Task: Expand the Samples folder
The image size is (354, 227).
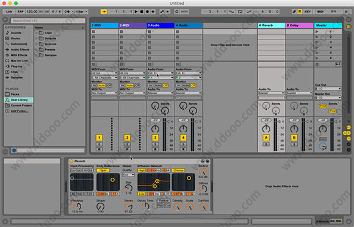Action: click(x=37, y=55)
